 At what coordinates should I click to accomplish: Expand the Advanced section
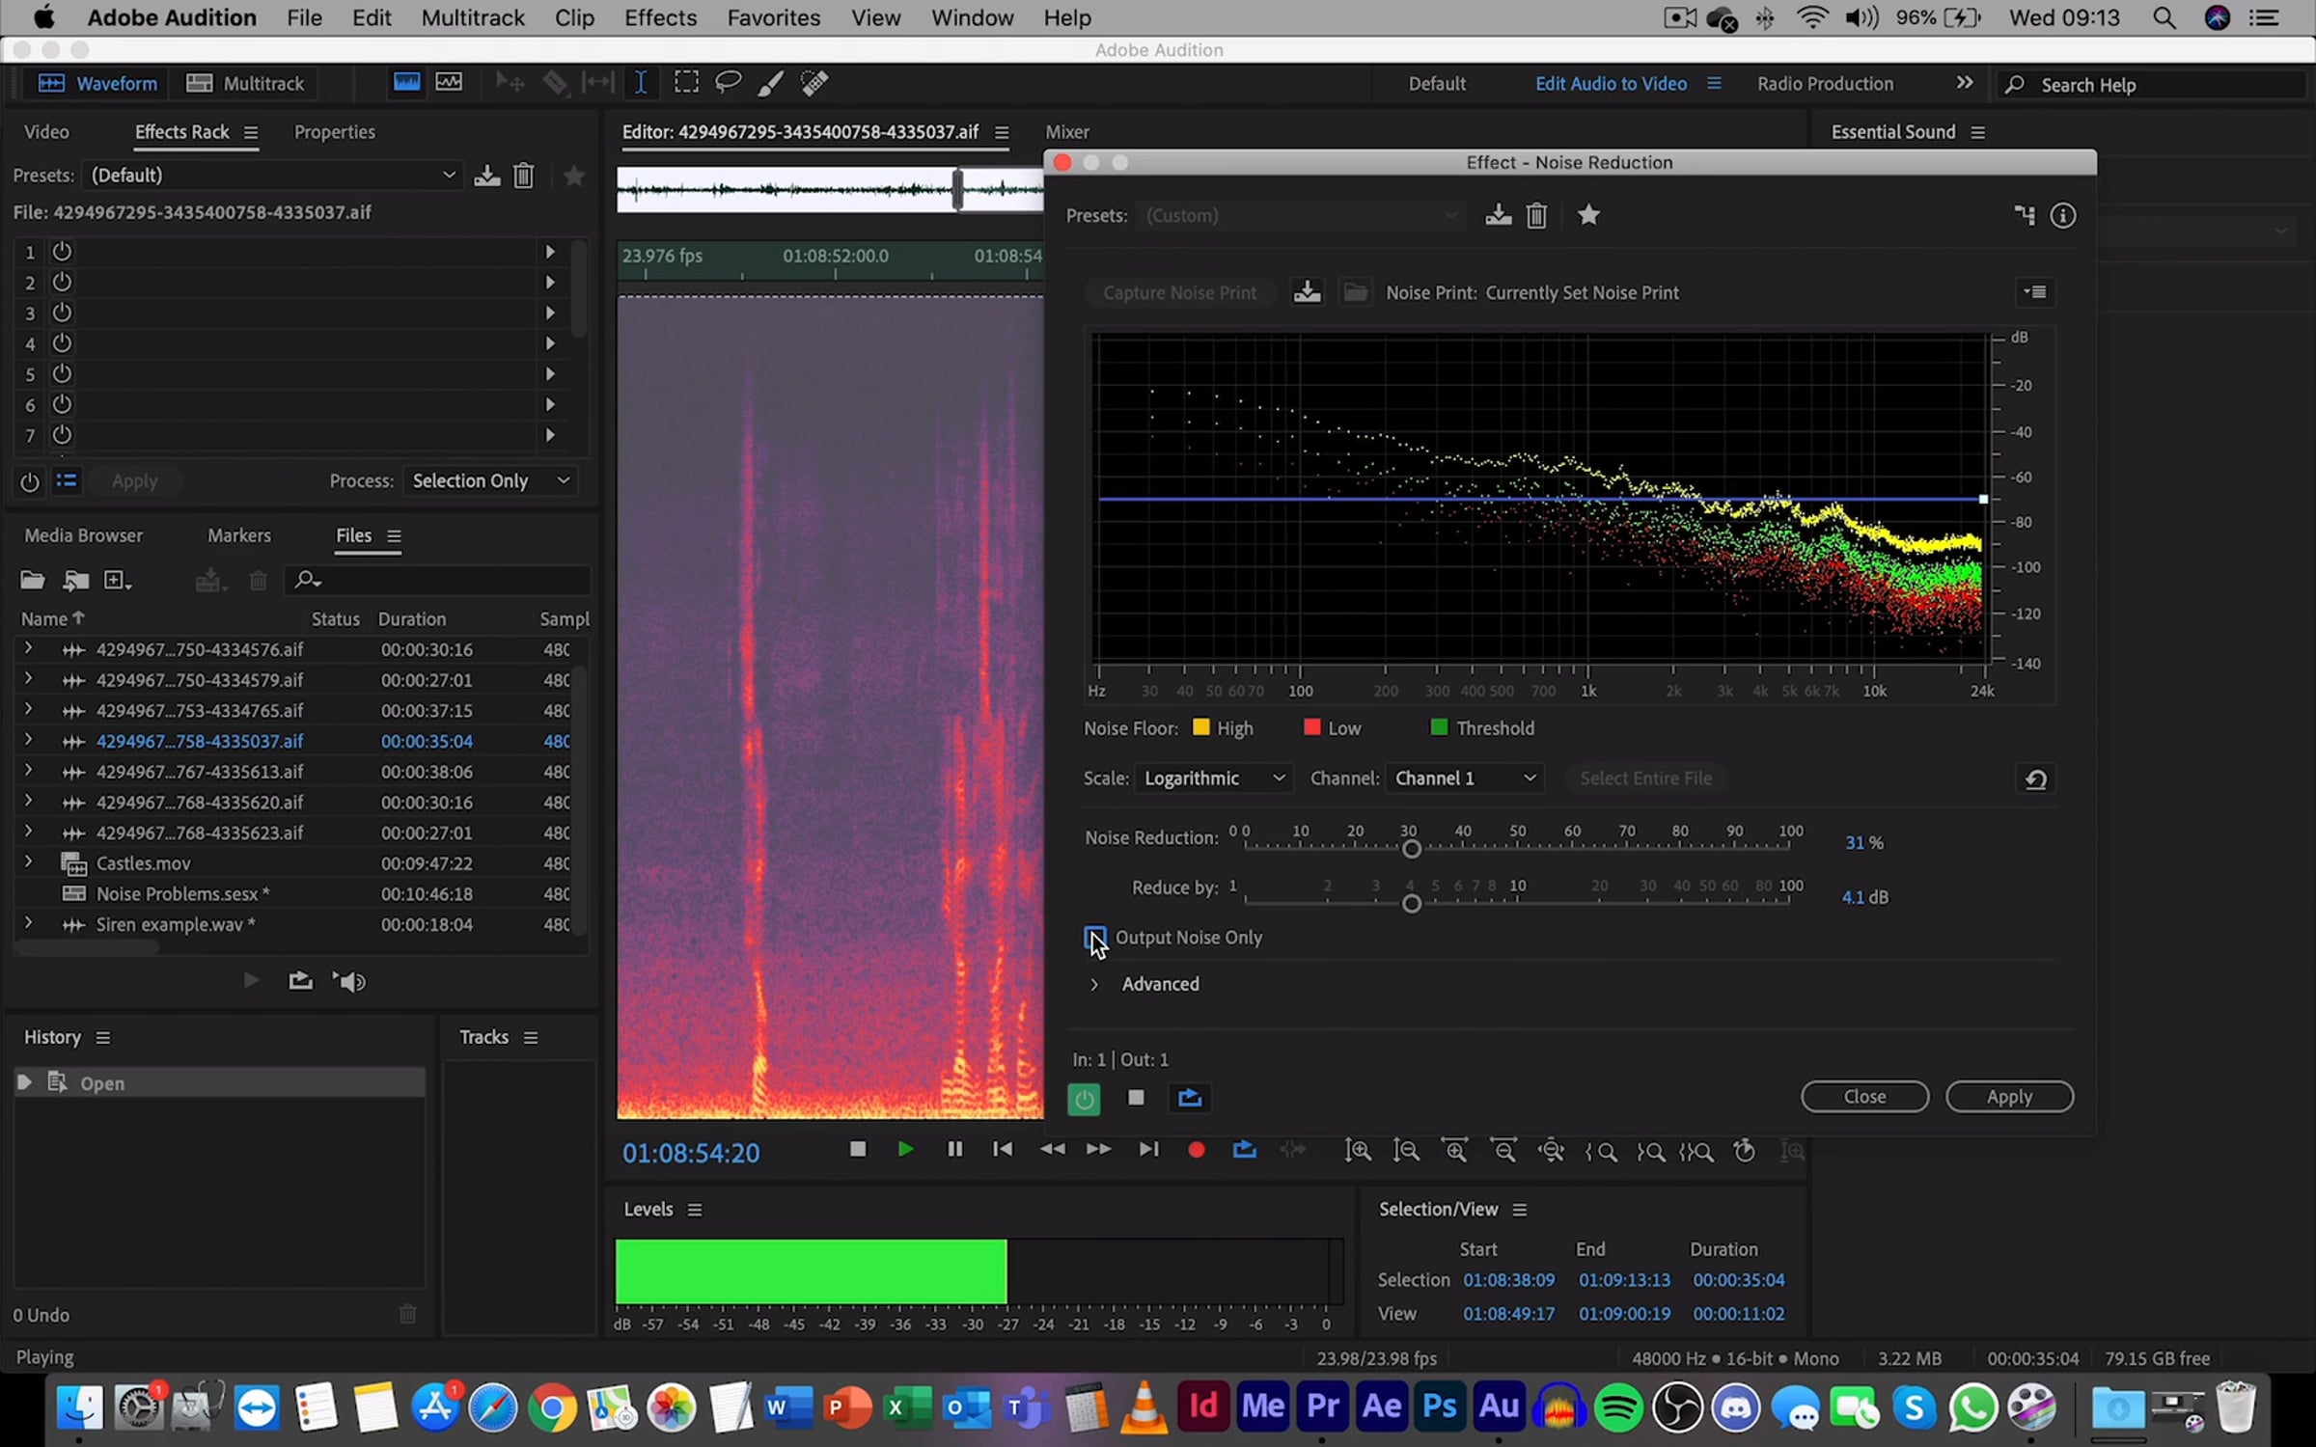(x=1094, y=984)
